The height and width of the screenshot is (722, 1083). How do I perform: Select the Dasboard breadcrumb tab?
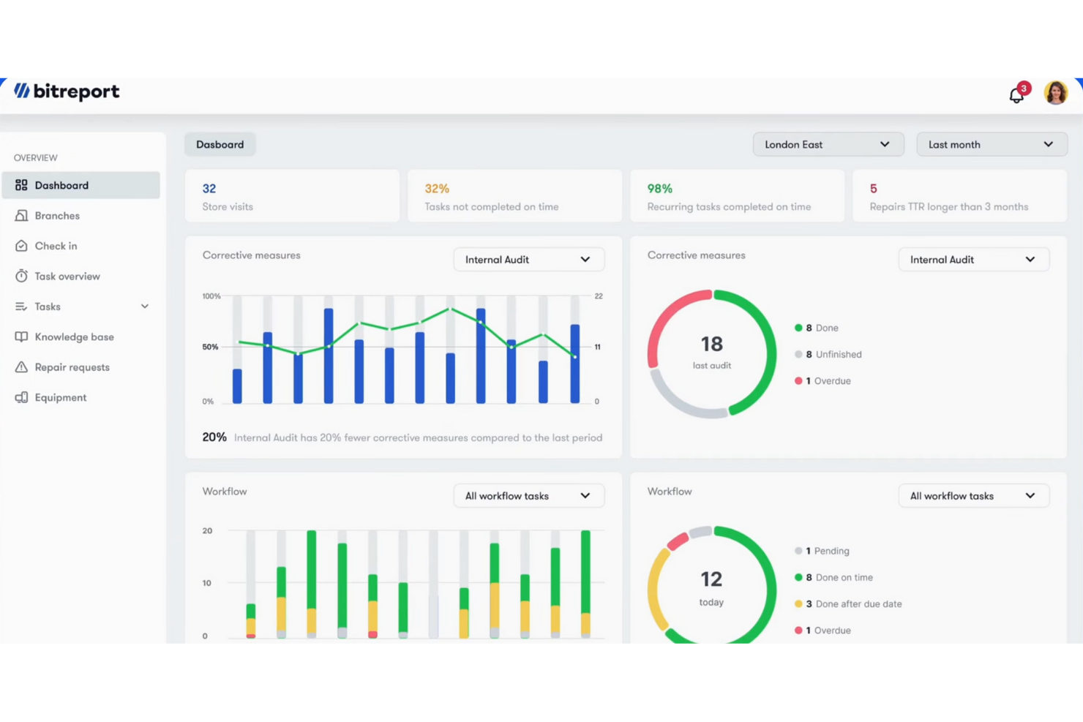click(220, 145)
